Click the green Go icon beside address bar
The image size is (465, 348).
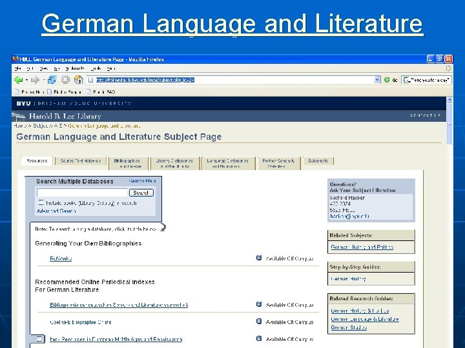click(387, 80)
